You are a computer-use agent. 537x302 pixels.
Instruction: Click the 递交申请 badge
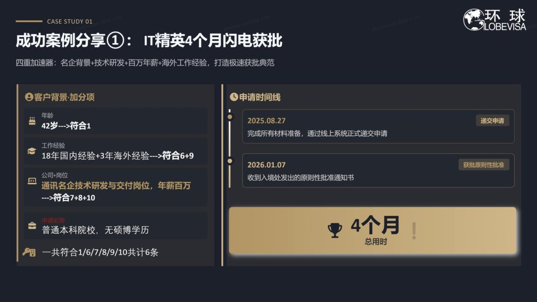[x=492, y=121]
